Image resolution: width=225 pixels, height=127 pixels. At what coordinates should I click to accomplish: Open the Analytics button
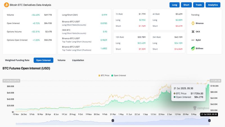(213, 5)
